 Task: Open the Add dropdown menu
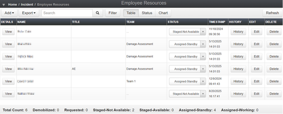(x=9, y=13)
